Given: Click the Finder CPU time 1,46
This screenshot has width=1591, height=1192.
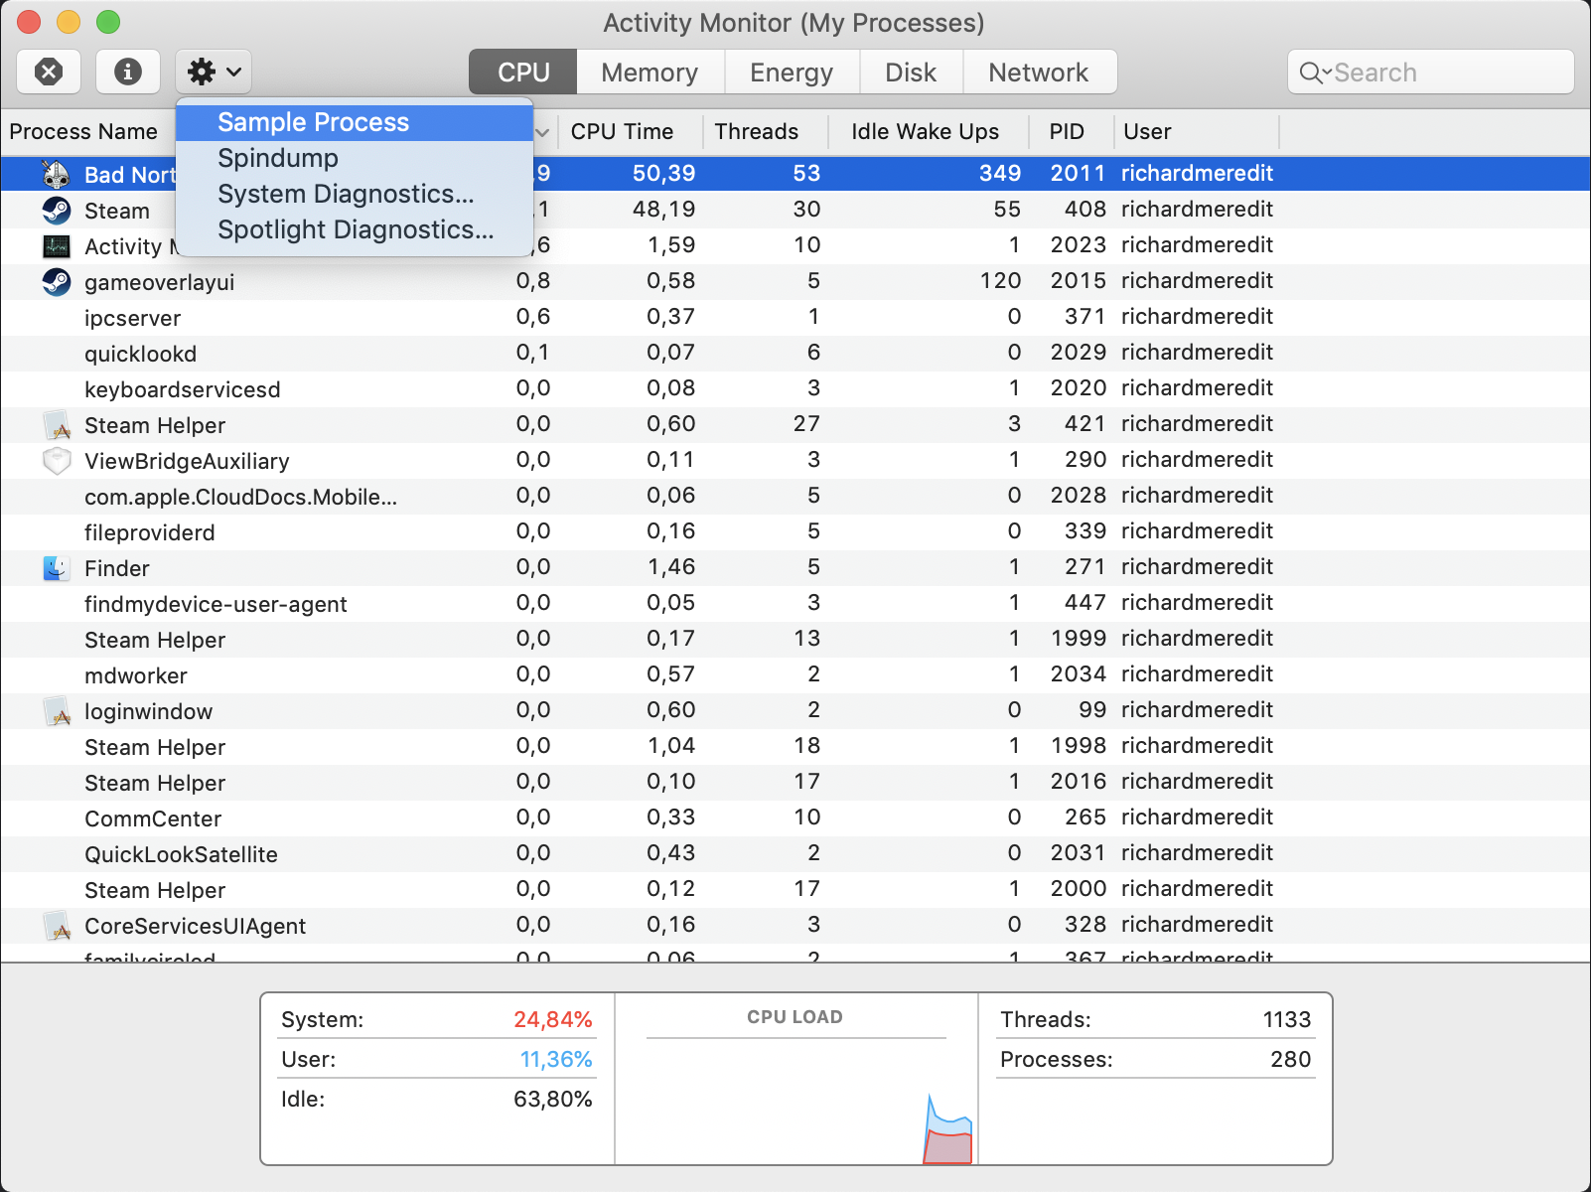Looking at the screenshot, I should [671, 567].
